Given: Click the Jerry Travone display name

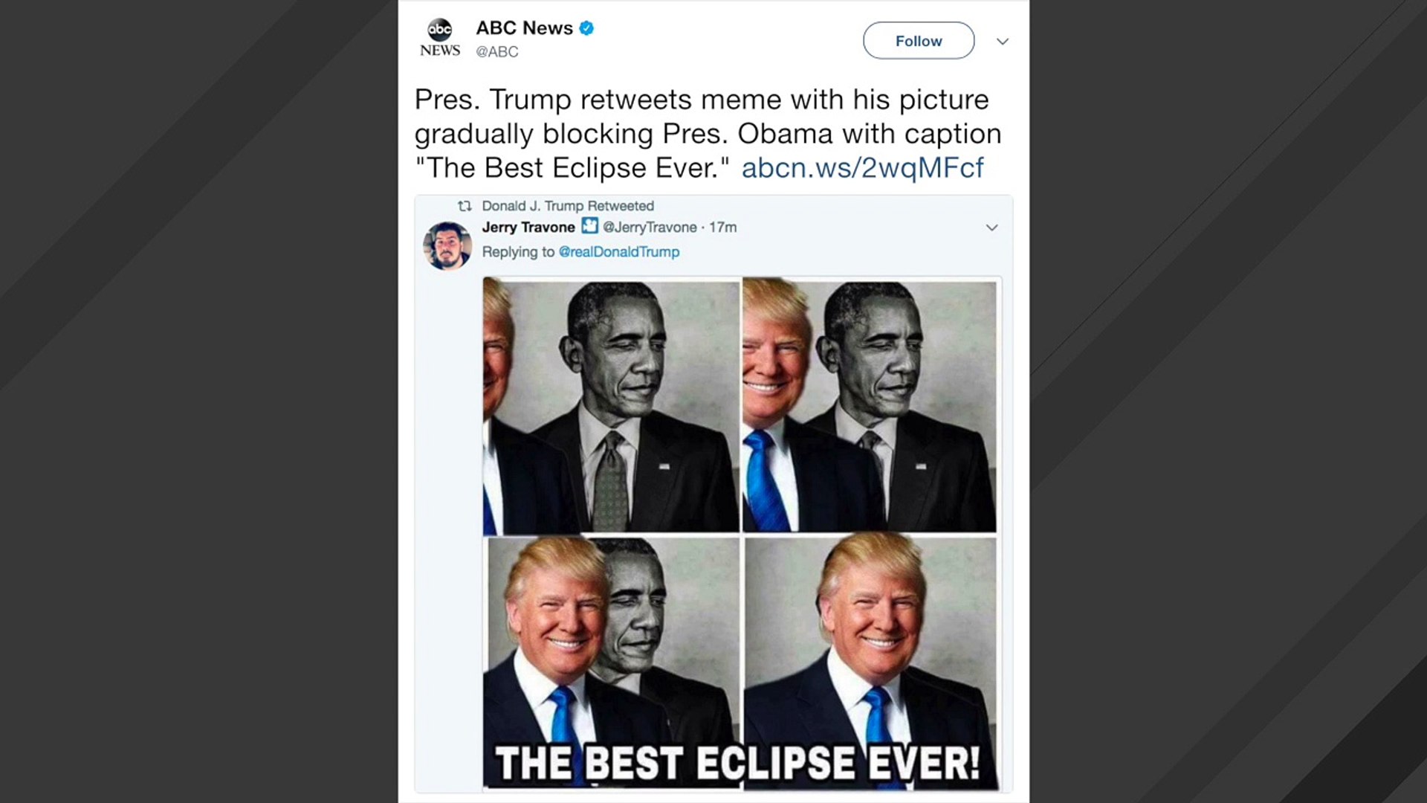Looking at the screenshot, I should (528, 228).
